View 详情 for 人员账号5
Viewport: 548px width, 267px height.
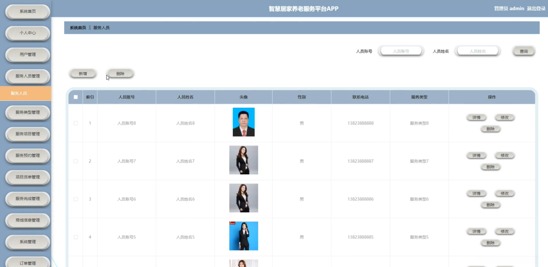coord(476,231)
